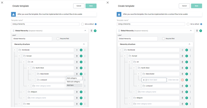
Task: Click drag handle of Global Hierarchy, left panel
Action: (x=14, y=31)
